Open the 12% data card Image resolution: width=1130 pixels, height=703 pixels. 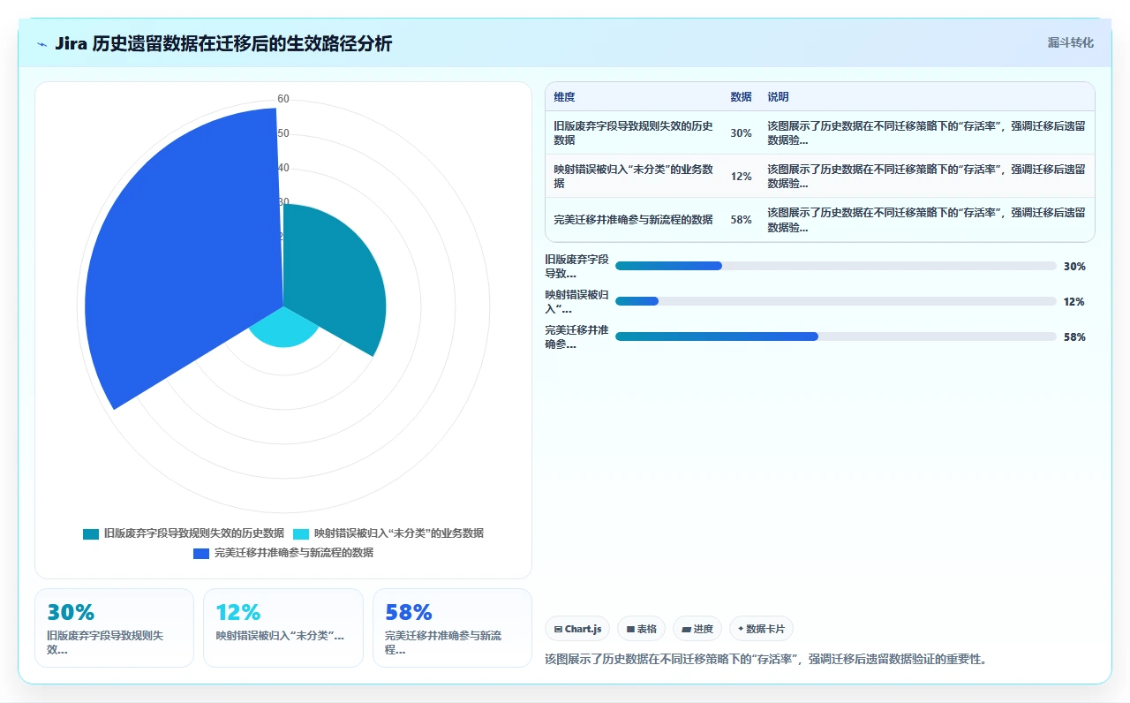(x=283, y=628)
